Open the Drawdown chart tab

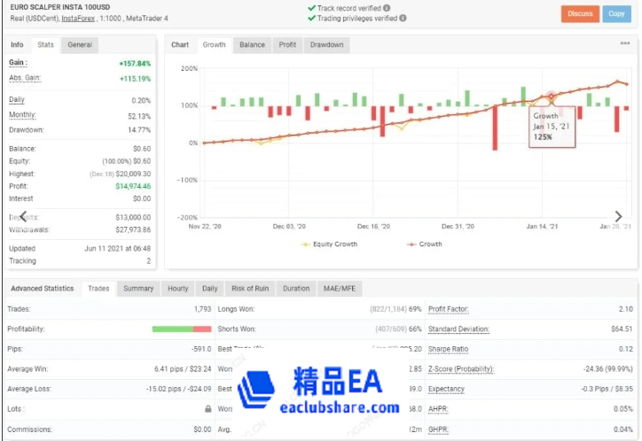click(326, 44)
